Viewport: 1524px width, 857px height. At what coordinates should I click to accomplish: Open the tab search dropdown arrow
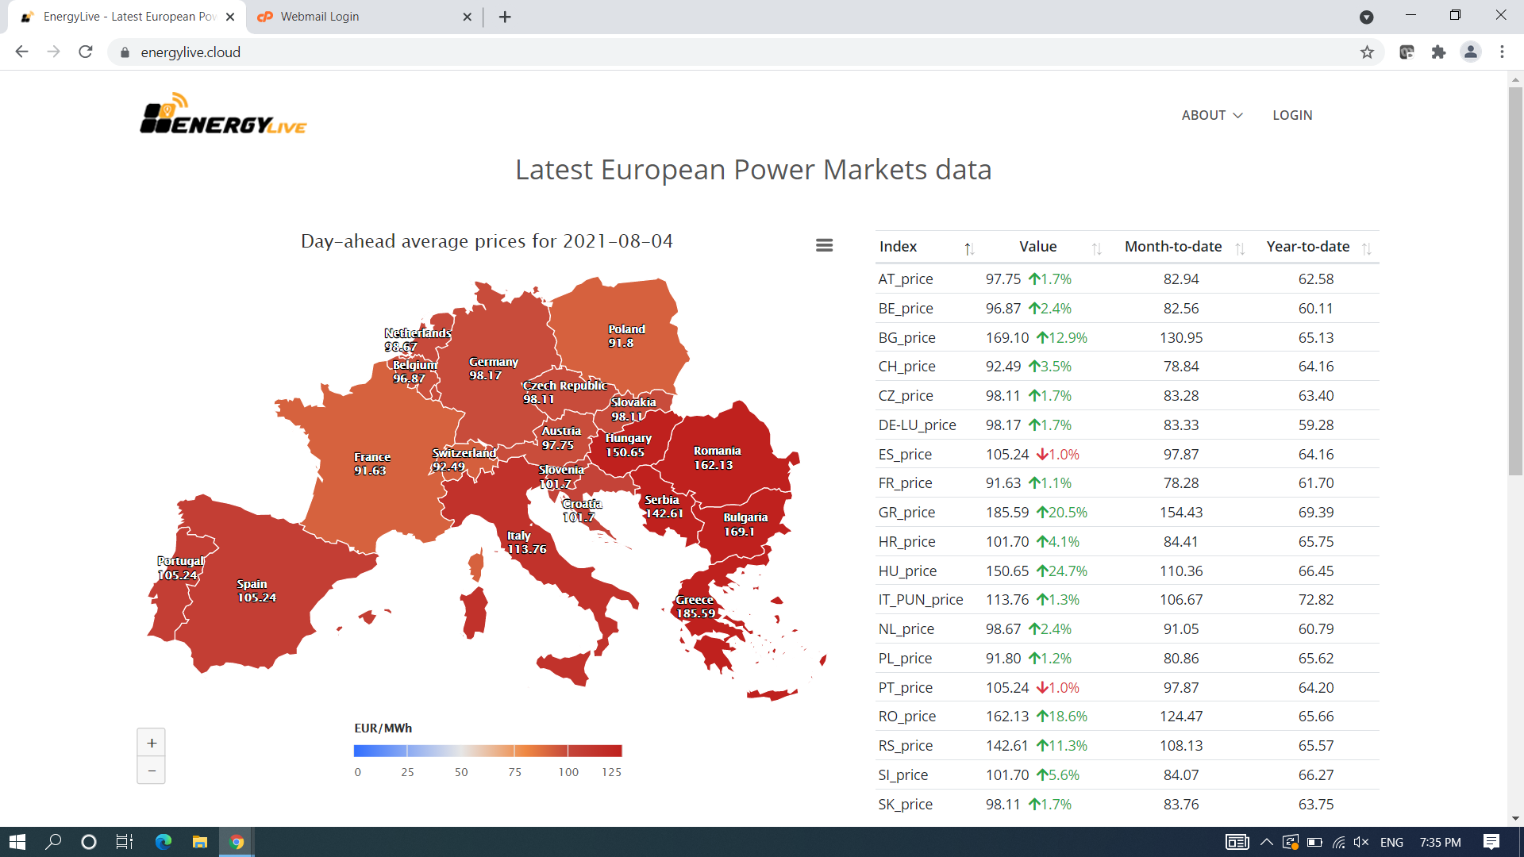pos(1366,17)
